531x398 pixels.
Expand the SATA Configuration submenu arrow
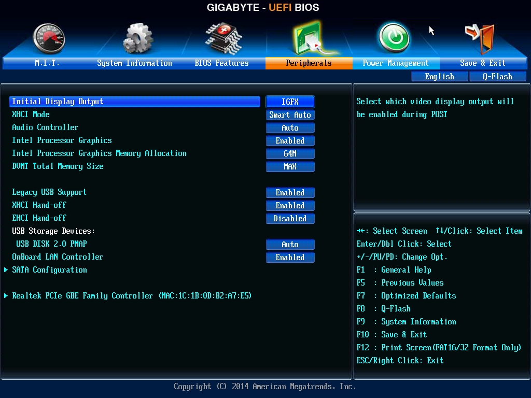6,269
